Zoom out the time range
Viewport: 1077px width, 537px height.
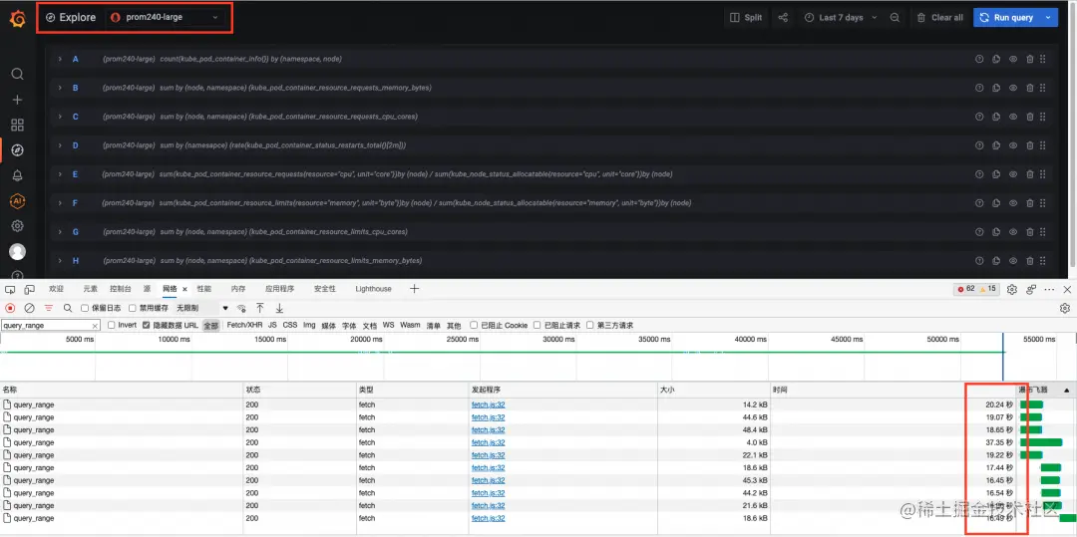pyautogui.click(x=895, y=18)
